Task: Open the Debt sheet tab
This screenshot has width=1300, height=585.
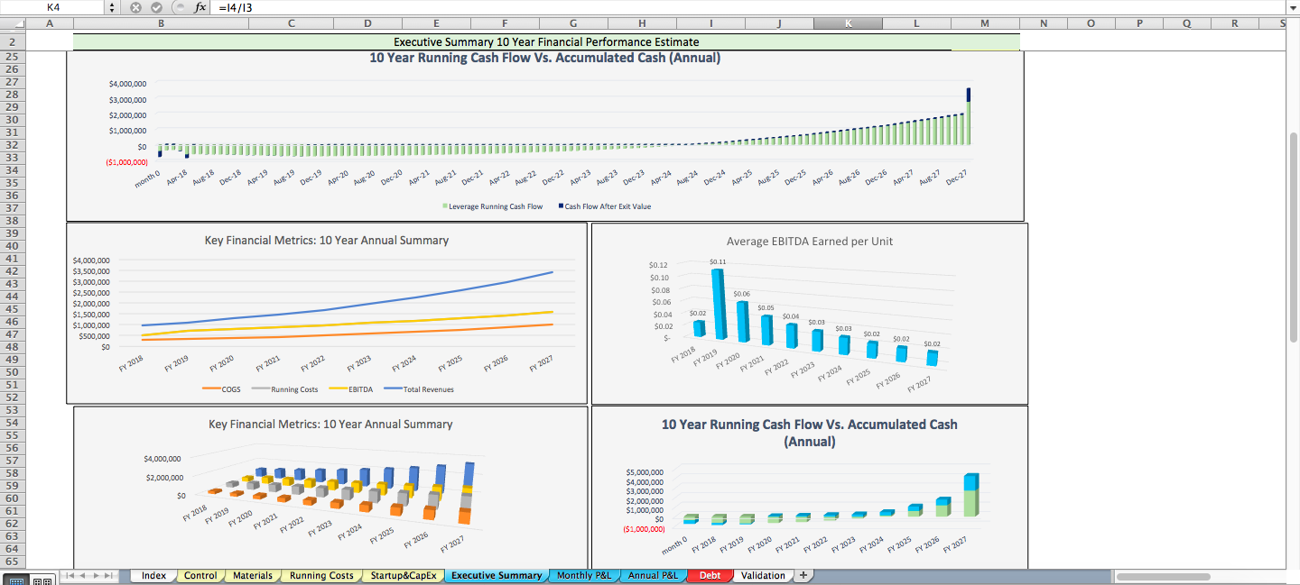Action: point(708,574)
